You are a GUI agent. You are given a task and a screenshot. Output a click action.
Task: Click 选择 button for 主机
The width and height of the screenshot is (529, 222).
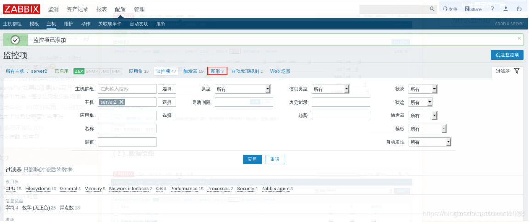[167, 102]
